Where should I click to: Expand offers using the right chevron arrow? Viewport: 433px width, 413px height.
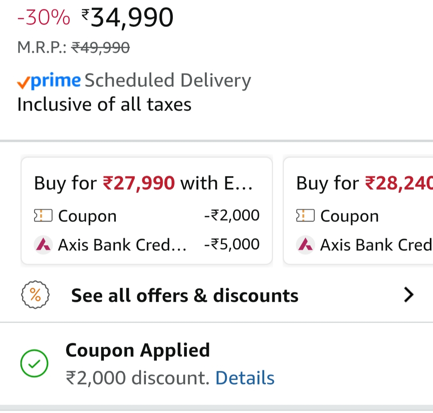[x=409, y=295]
